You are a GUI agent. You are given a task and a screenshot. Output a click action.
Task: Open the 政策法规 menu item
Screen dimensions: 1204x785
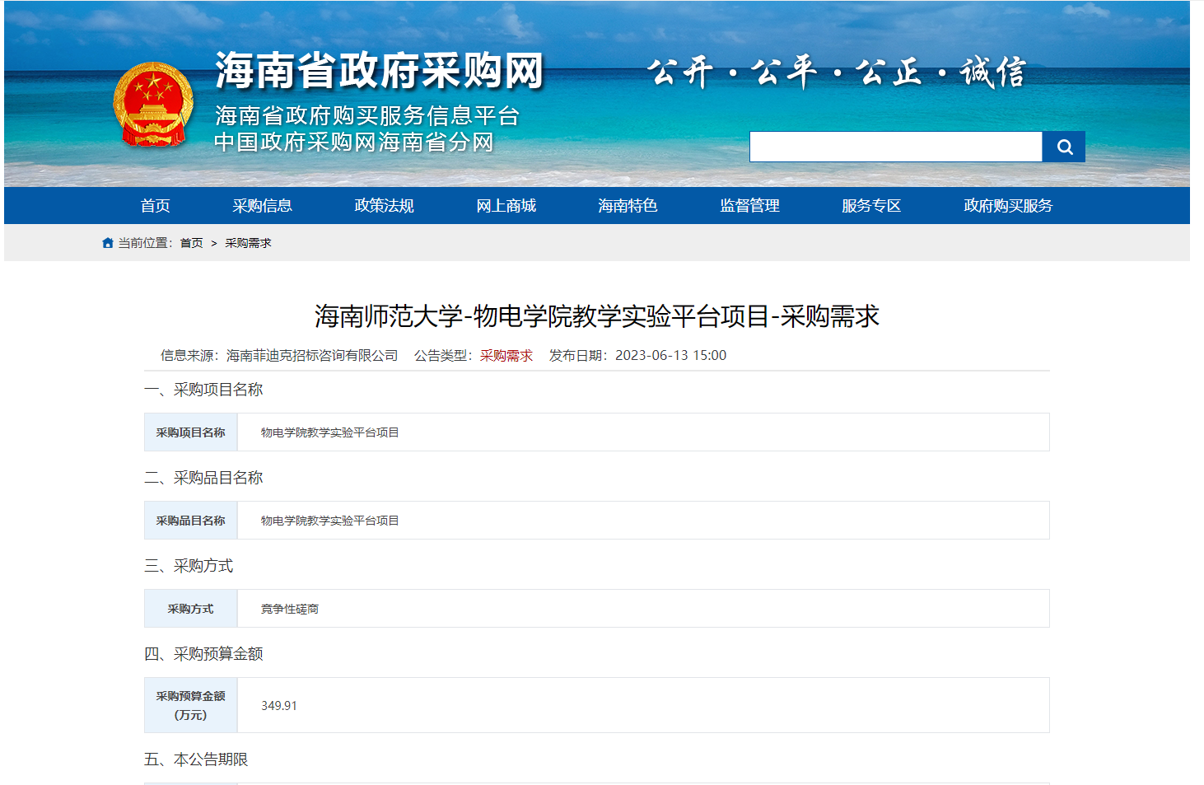(x=384, y=206)
